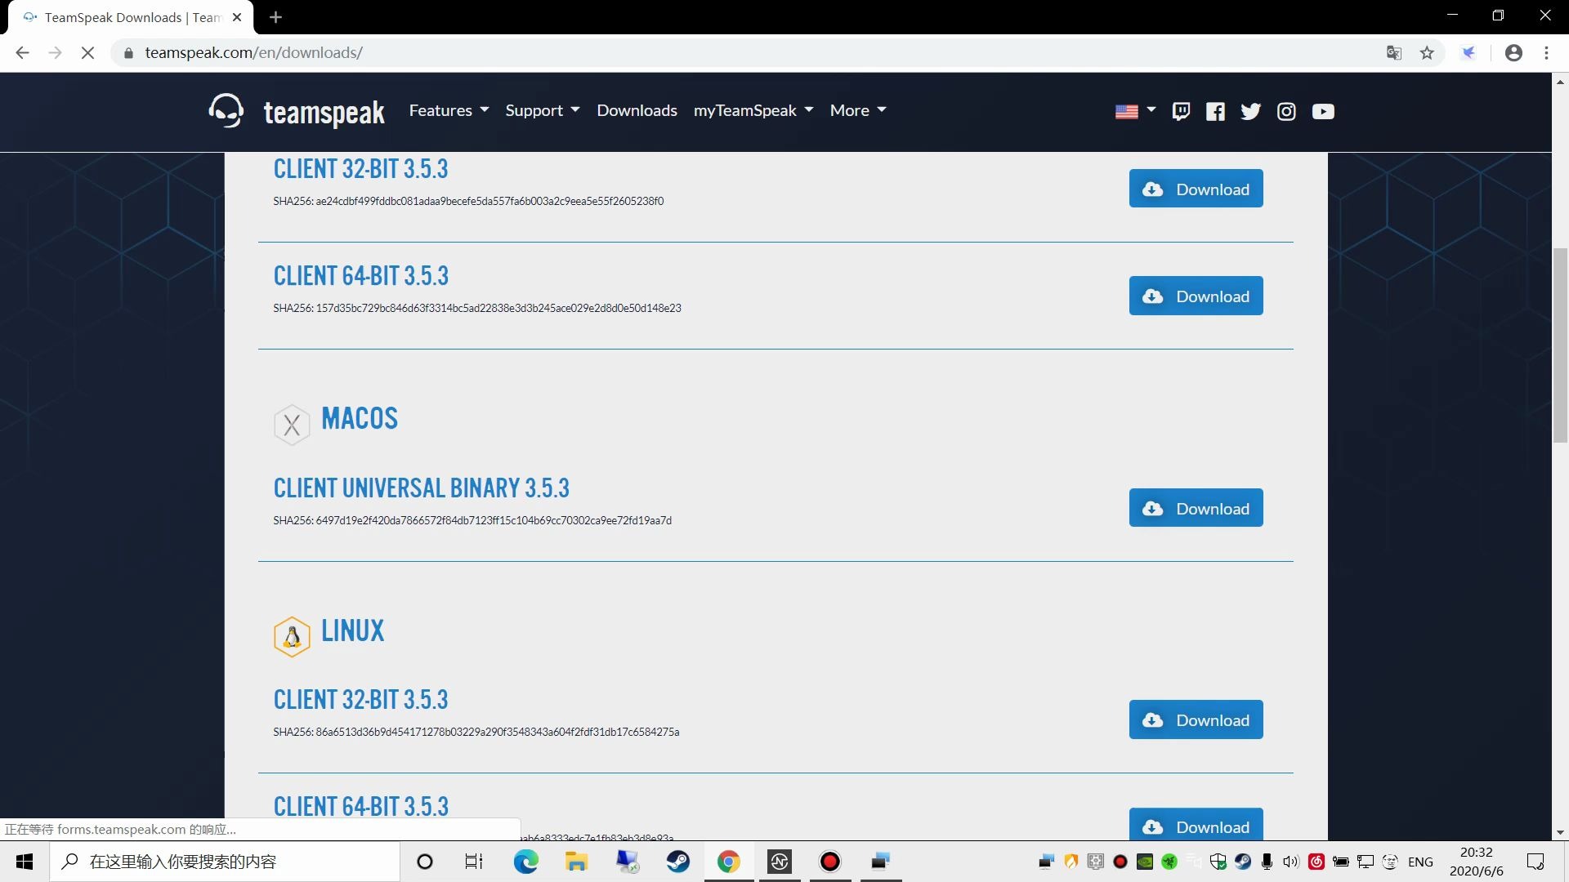
Task: Open the notification center icon
Action: (x=1535, y=862)
